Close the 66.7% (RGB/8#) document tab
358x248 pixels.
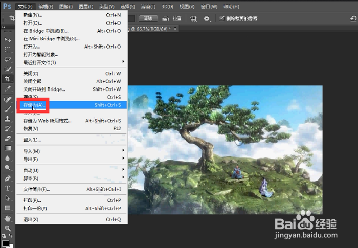pyautogui.click(x=175, y=29)
